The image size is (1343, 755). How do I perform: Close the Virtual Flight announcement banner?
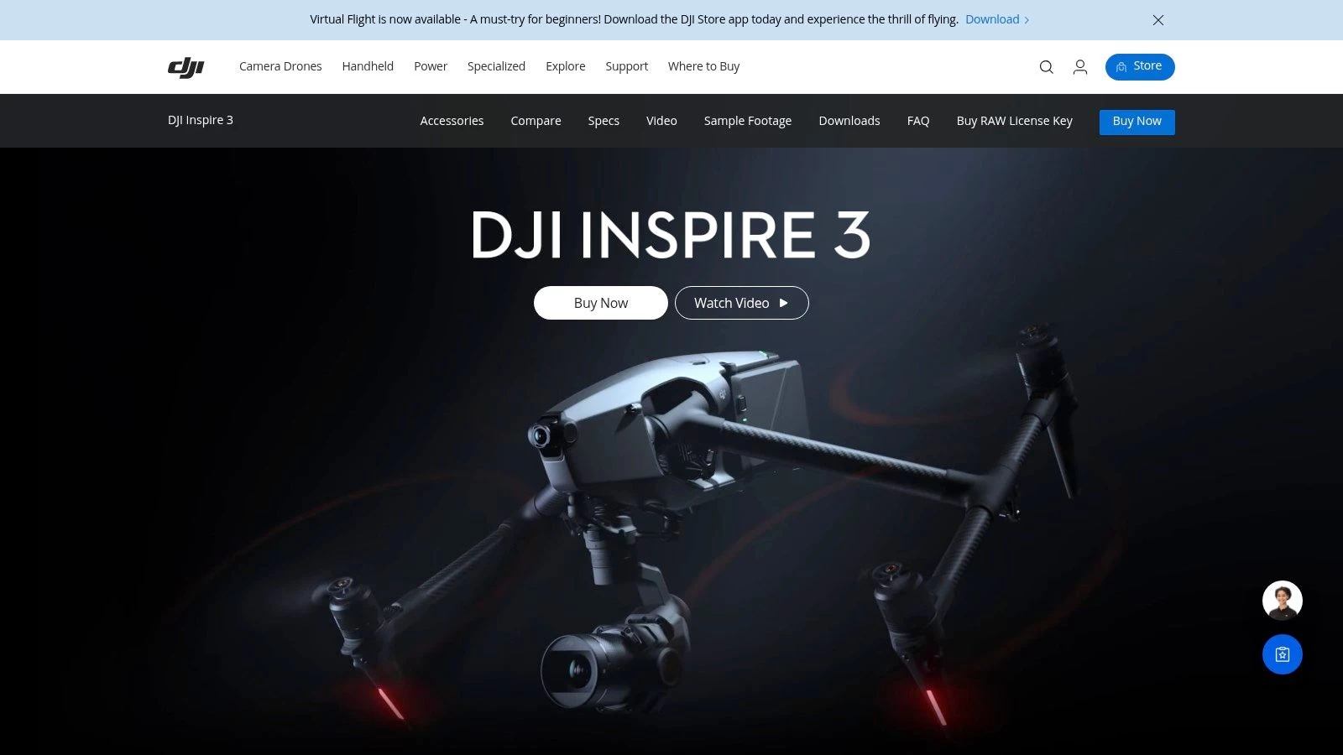click(x=1158, y=20)
